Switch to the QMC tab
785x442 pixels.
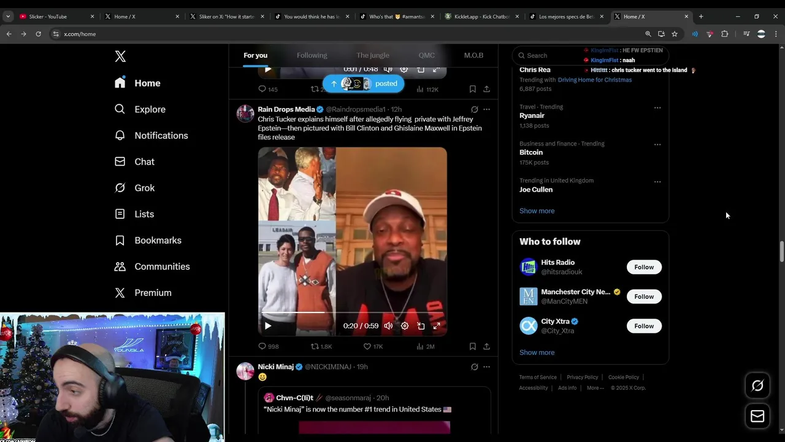(x=427, y=55)
